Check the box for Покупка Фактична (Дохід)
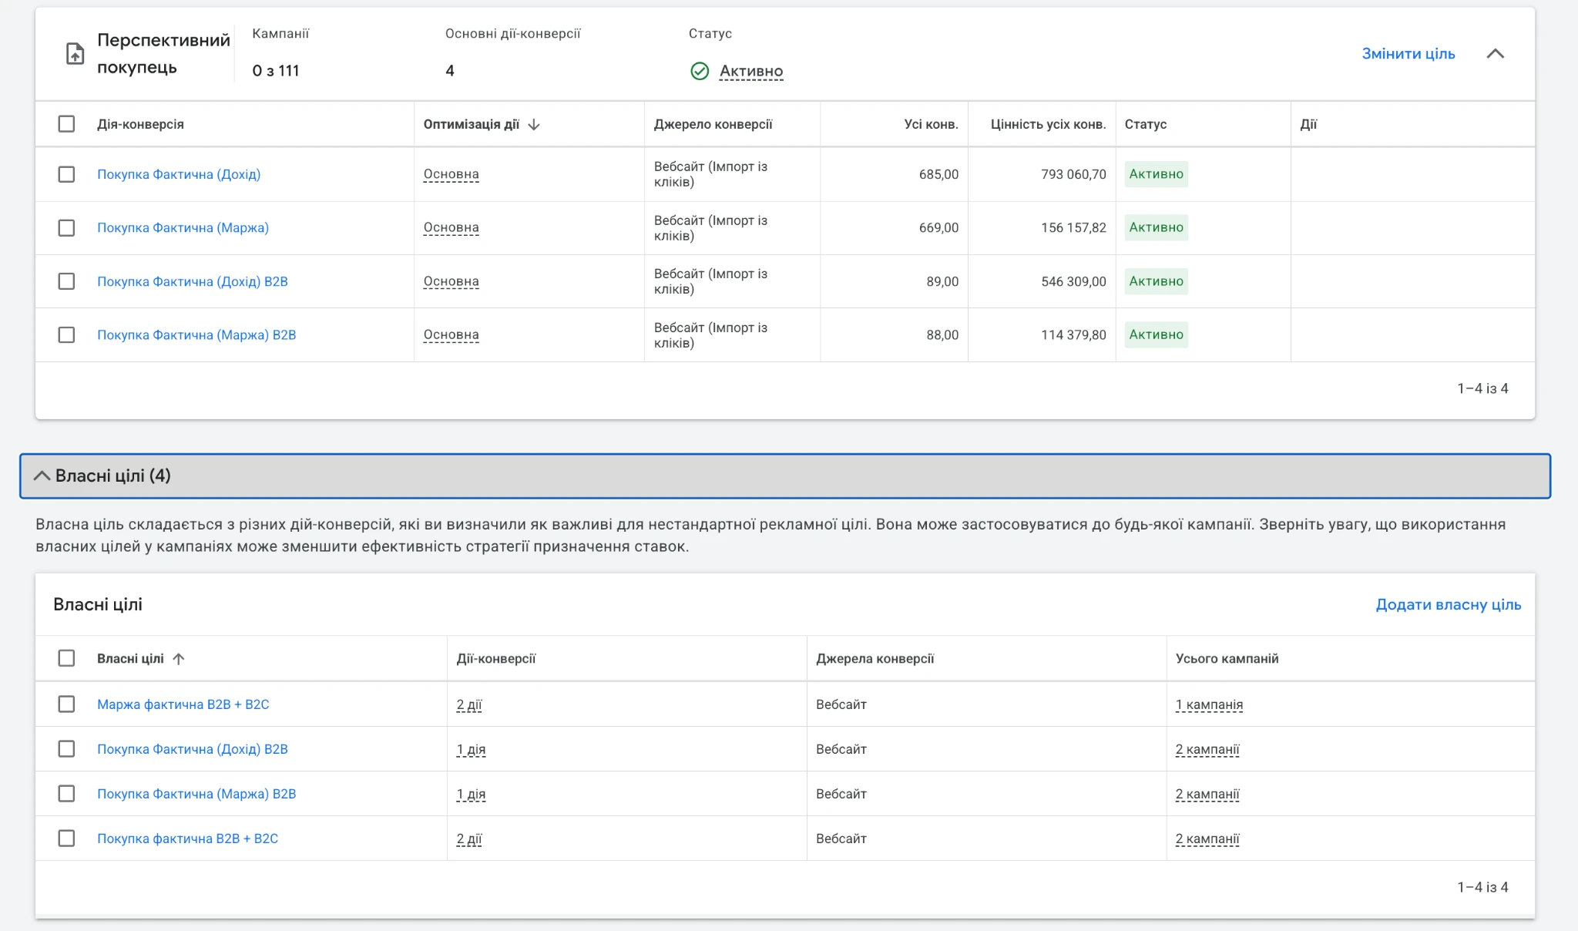This screenshot has width=1578, height=931. click(66, 174)
